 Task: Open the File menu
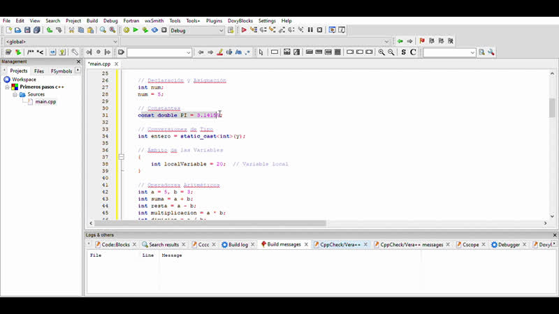(x=6, y=21)
